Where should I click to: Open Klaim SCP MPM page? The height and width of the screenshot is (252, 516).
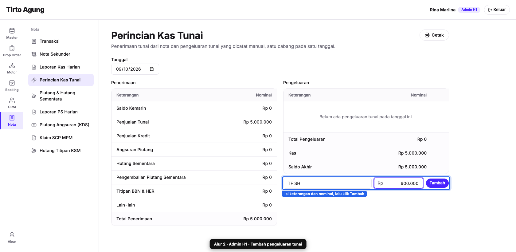coord(61,138)
